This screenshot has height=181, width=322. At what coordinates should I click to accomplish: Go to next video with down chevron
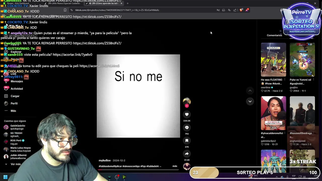(x=250, y=101)
